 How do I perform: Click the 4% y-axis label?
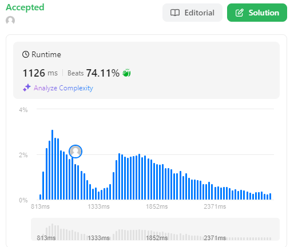tap(23, 110)
